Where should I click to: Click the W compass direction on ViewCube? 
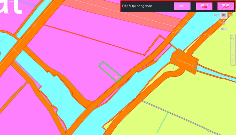[216, 15]
